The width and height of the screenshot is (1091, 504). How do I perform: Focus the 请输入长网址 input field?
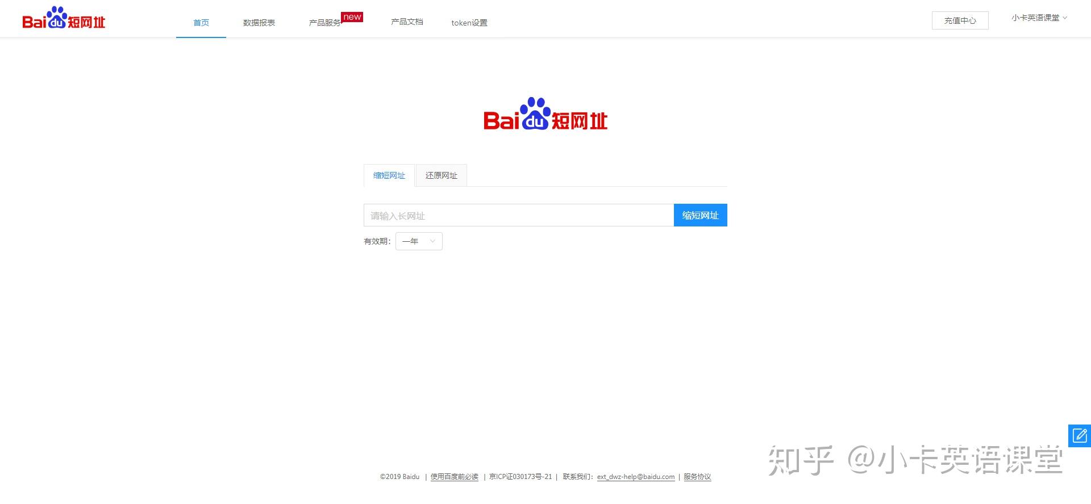[519, 215]
